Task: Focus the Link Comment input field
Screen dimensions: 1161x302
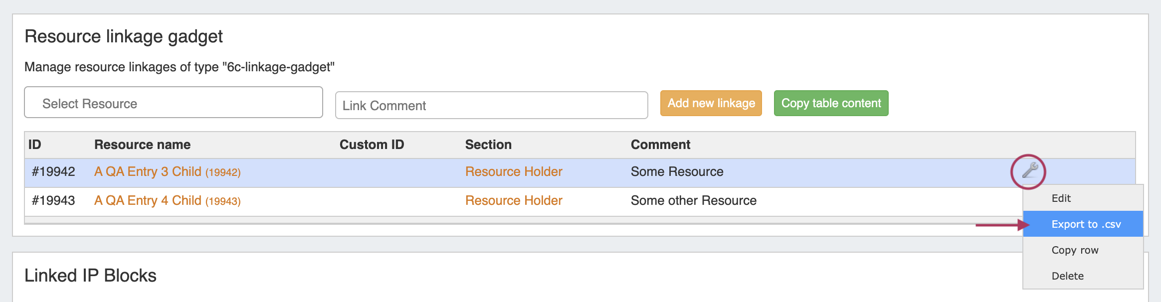Action: [x=491, y=106]
